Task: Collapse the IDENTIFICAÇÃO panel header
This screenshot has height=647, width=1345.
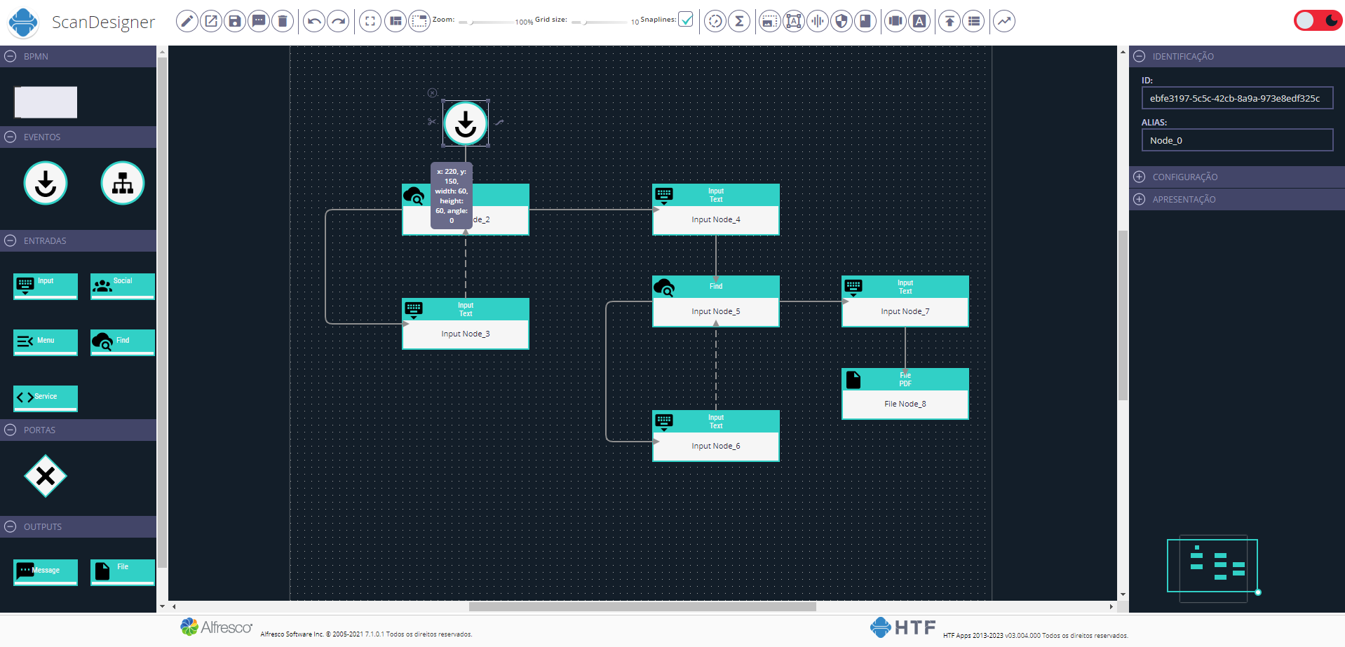Action: pyautogui.click(x=1140, y=56)
